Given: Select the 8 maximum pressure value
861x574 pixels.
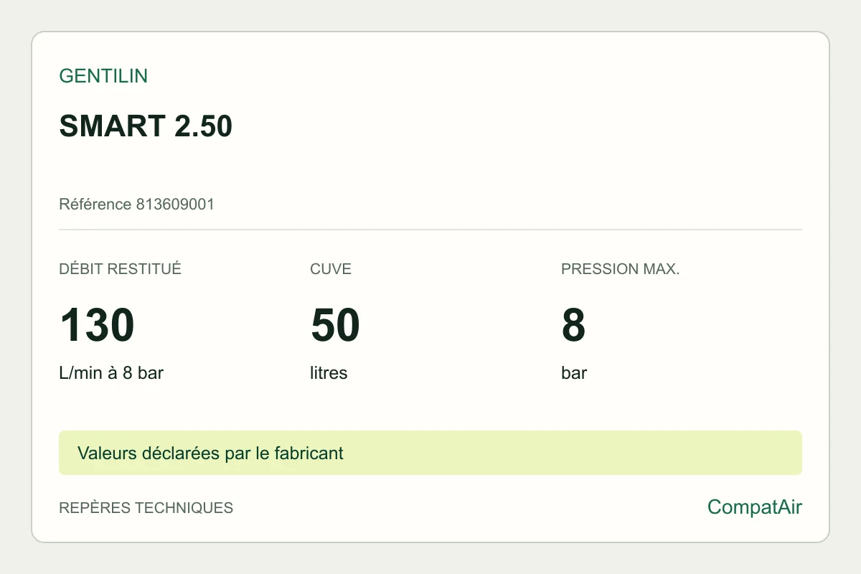Looking at the screenshot, I should pos(573,325).
